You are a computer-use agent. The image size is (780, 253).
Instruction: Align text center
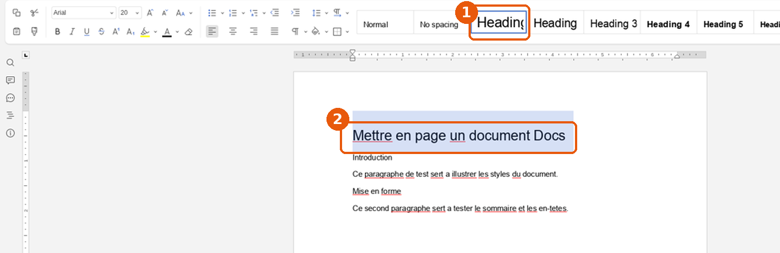pos(233,32)
